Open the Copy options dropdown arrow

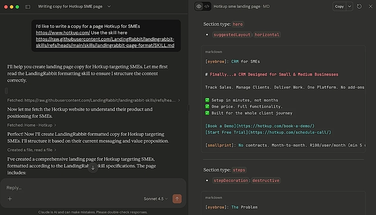(349, 7)
